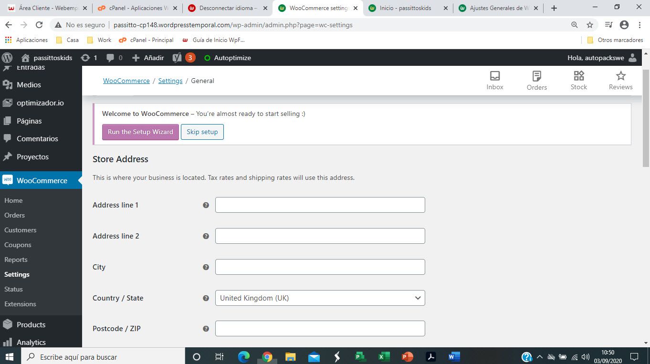Screen dimensions: 650x364
Task: Open the Chrome profile avatar menu
Action: pyautogui.click(x=624, y=25)
